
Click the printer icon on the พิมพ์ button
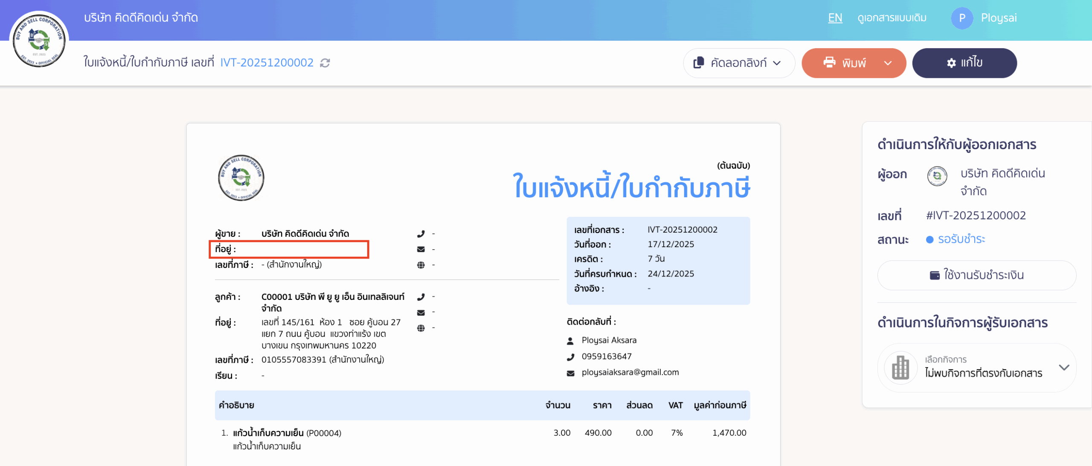(x=829, y=63)
